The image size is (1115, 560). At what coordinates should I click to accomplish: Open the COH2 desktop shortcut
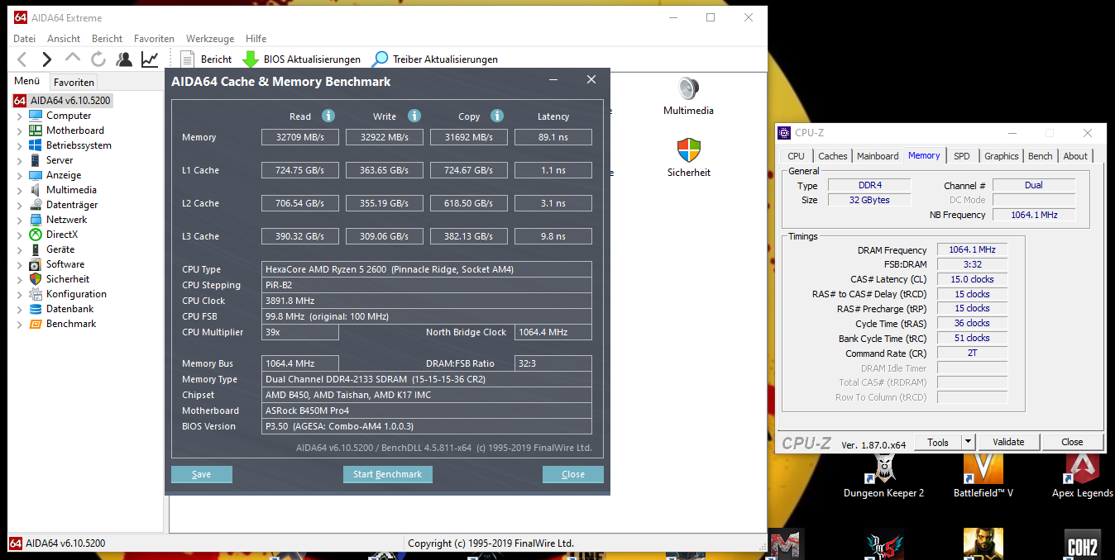click(x=1082, y=544)
